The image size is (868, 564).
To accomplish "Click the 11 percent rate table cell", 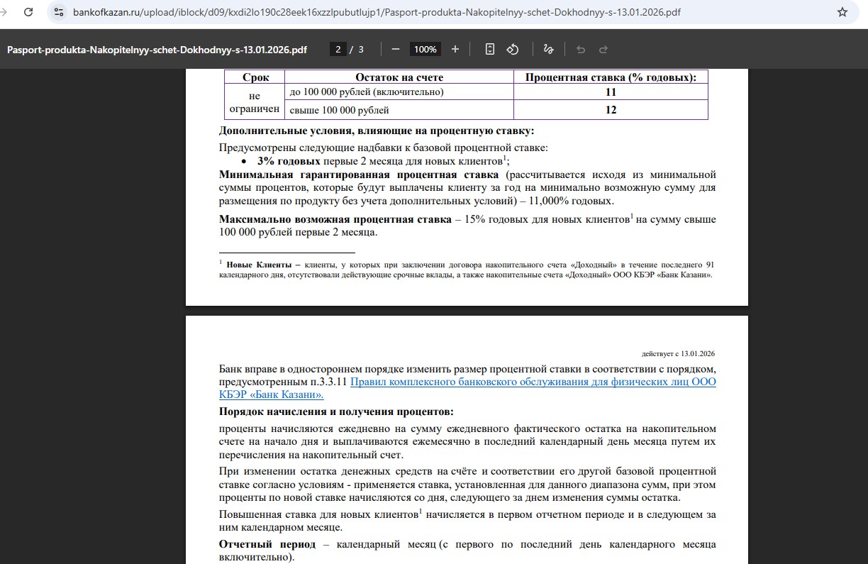I will click(611, 92).
